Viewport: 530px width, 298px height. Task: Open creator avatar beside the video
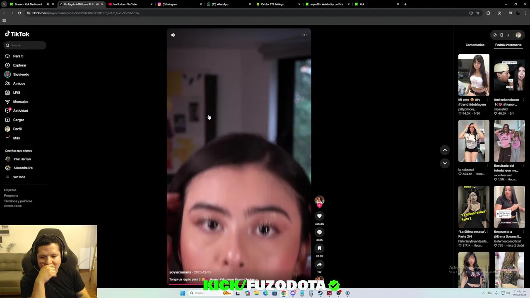pos(319,201)
